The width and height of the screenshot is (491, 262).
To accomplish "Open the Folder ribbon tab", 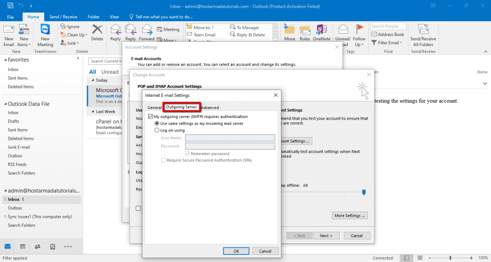I will point(94,17).
